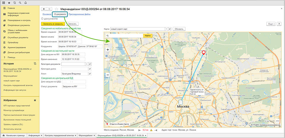Open the selected map via icon beside Карта field
Screen dimensions: 285x138
170,29
